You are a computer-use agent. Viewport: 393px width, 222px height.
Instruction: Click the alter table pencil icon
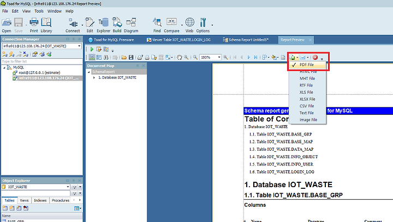tap(19, 208)
